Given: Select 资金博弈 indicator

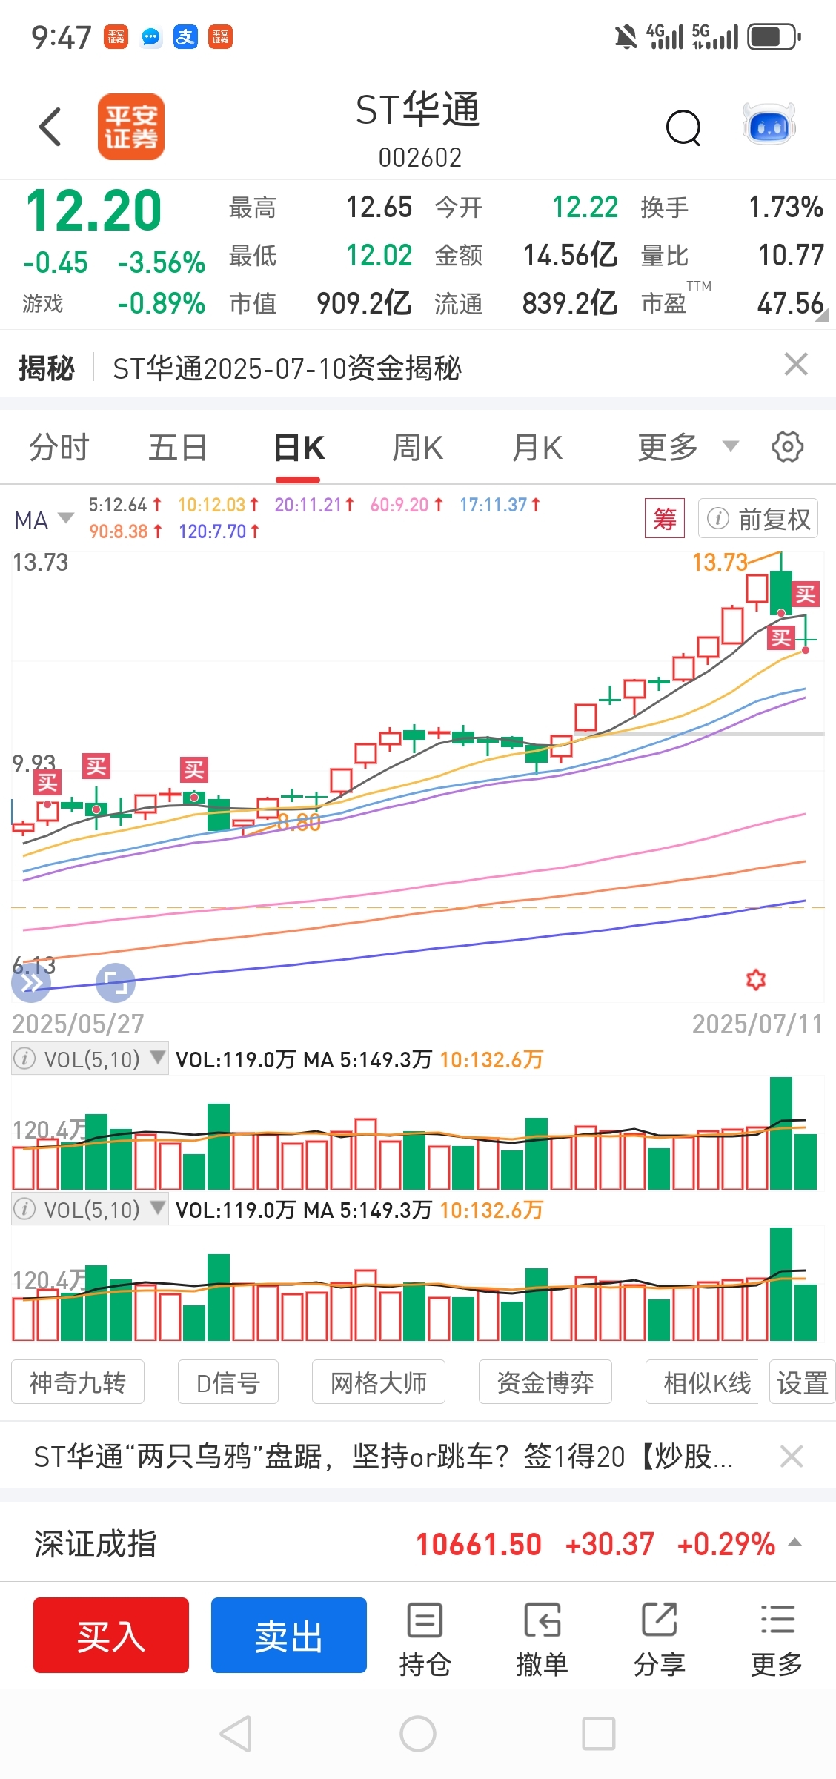Looking at the screenshot, I should pos(545,1382).
